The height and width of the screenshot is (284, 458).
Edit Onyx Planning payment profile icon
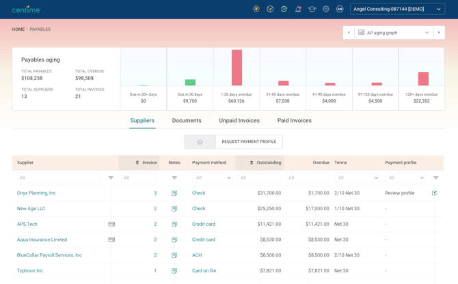click(x=434, y=193)
